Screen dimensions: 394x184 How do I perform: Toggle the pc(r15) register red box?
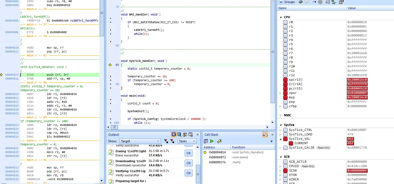(x=285, y=88)
